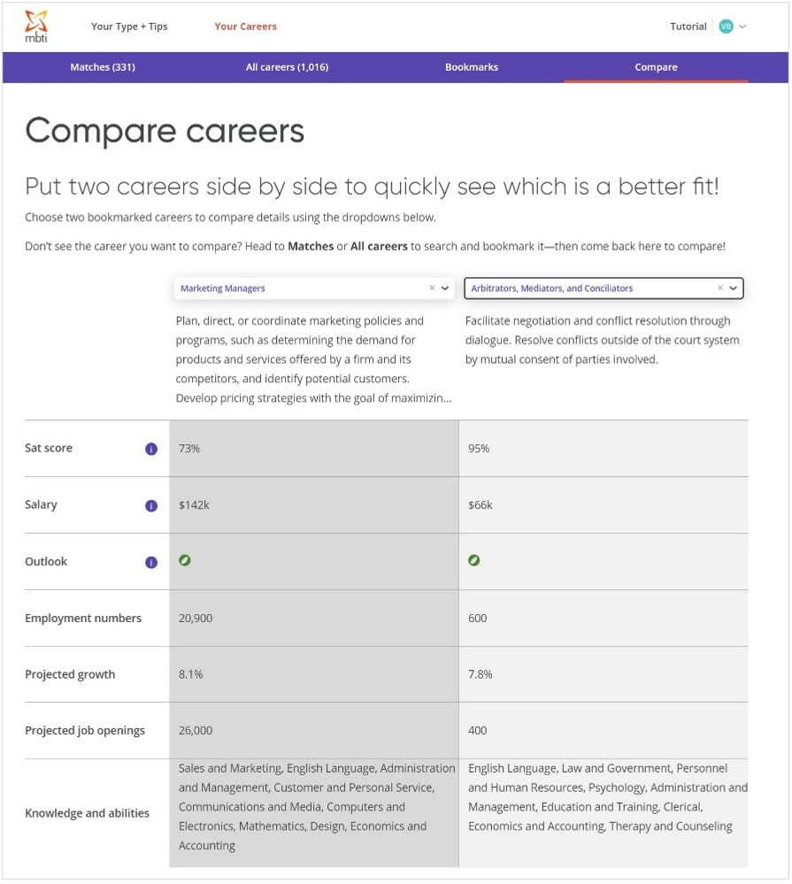This screenshot has width=792, height=884.
Task: Click the Salary info icon
Action: (x=151, y=504)
